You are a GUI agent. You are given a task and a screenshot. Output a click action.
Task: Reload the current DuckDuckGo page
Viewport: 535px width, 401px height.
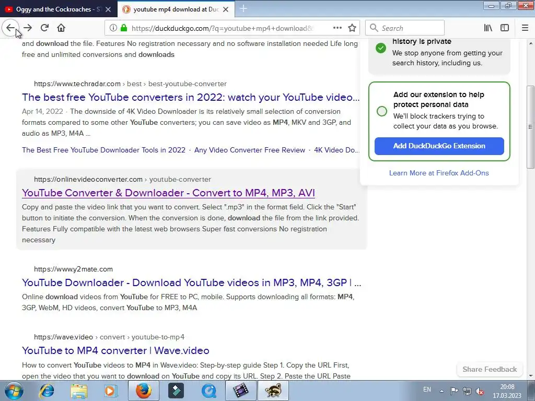[45, 28]
